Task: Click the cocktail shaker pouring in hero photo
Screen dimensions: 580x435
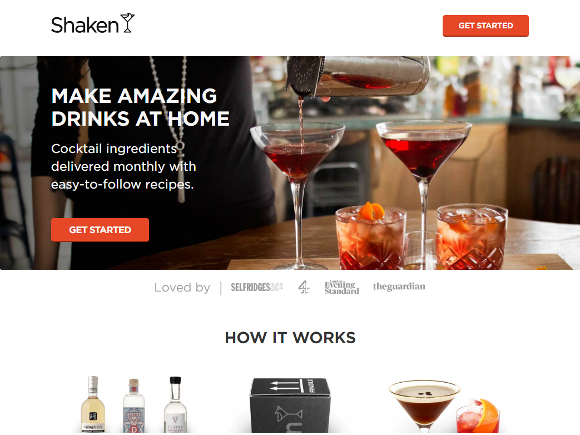Action: coord(357,76)
